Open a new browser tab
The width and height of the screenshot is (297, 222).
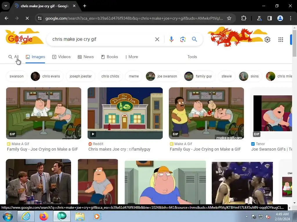(x=85, y=6)
